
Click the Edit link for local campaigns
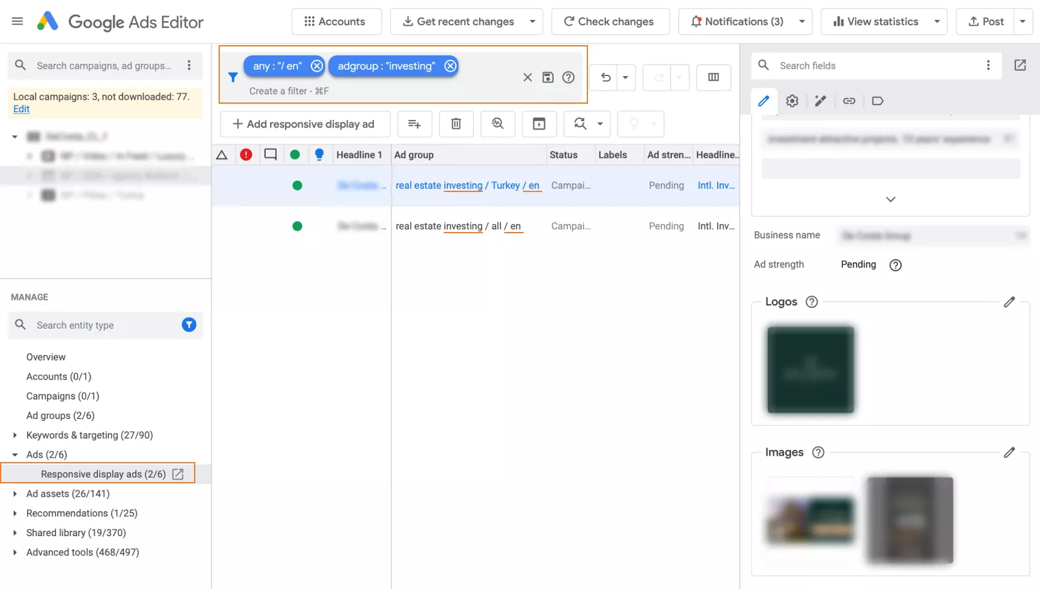[21, 109]
